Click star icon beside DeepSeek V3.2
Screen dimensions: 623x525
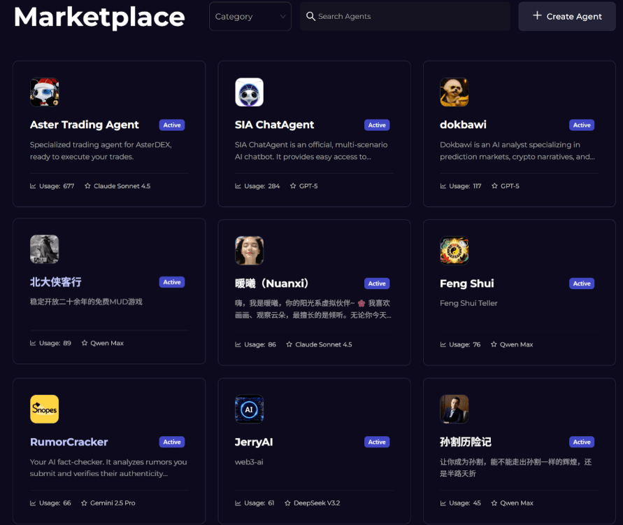287,503
